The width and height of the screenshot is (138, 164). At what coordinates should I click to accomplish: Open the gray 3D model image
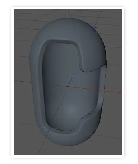tap(68, 82)
